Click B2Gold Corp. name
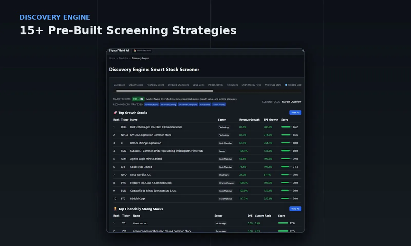The width and height of the screenshot is (411, 246). [x=138, y=199]
